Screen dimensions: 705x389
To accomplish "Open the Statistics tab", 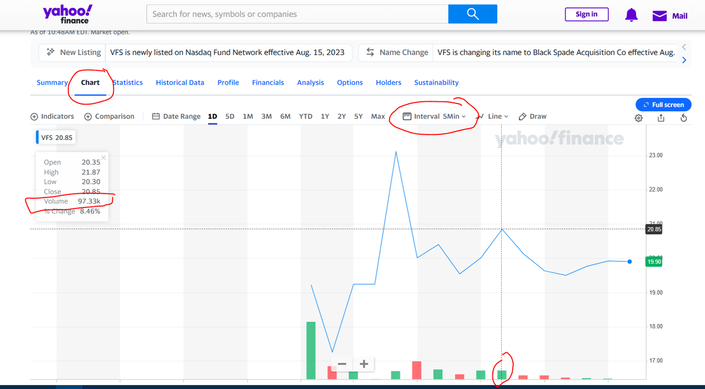I will [x=128, y=83].
